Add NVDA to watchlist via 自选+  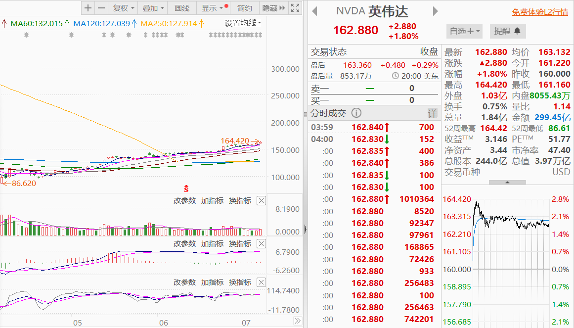click(465, 31)
